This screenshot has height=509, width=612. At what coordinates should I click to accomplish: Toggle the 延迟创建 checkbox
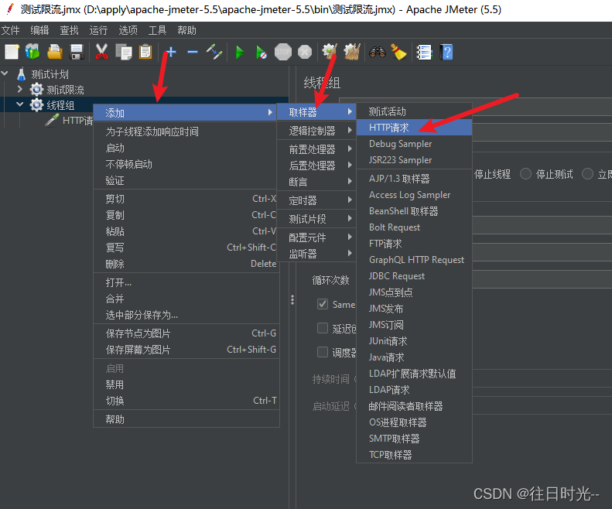coord(323,328)
